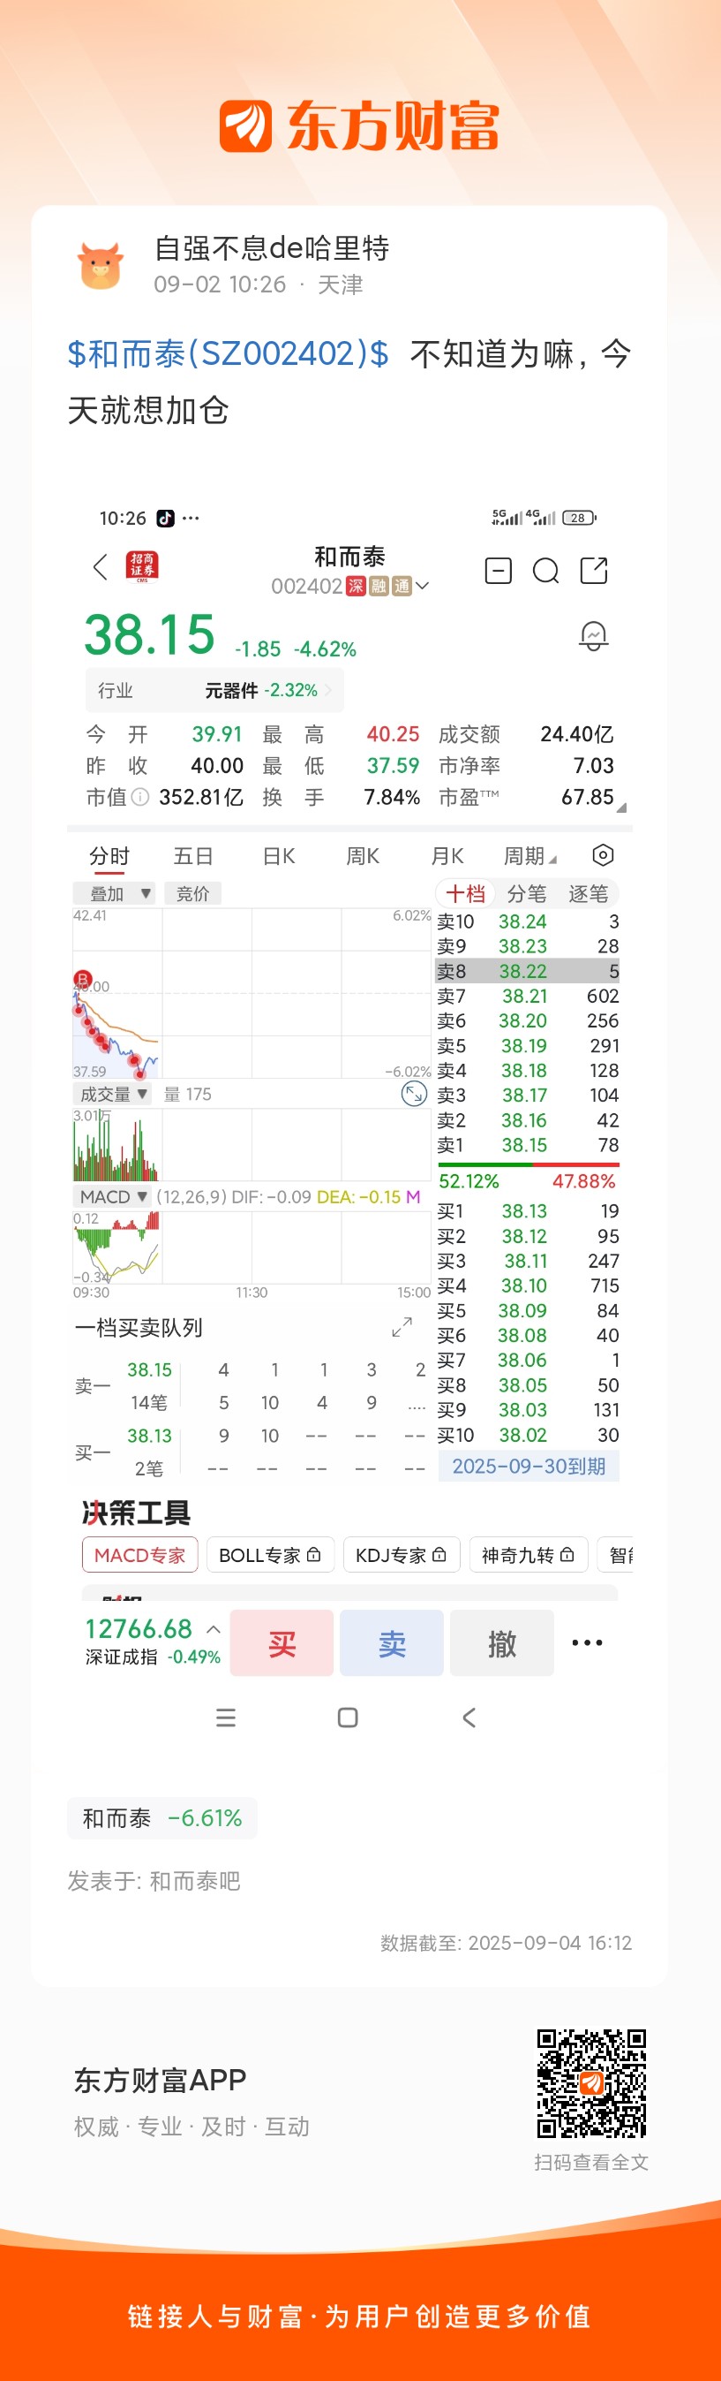Screen dimensions: 721x2381
Task: Tap the 2025-09-30到期 notice
Action: [x=528, y=1466]
